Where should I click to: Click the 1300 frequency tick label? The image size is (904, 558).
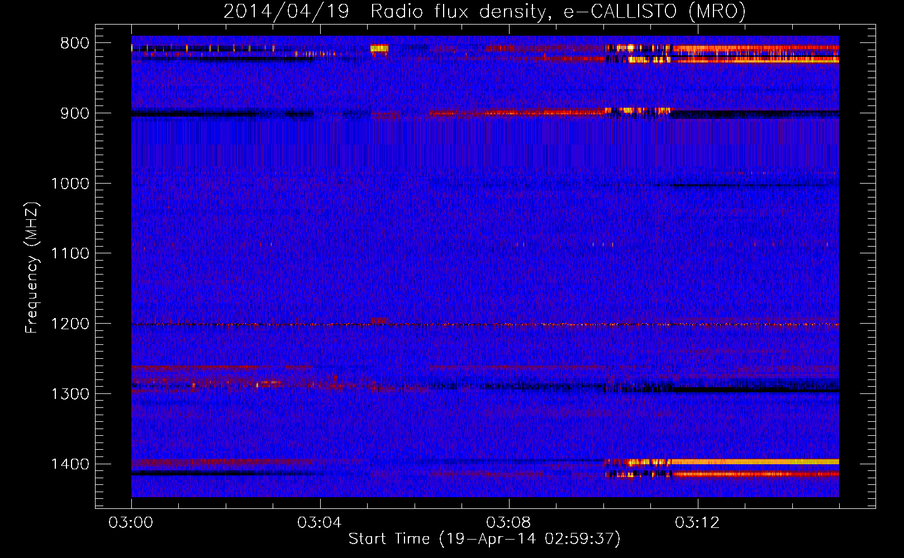click(x=70, y=394)
